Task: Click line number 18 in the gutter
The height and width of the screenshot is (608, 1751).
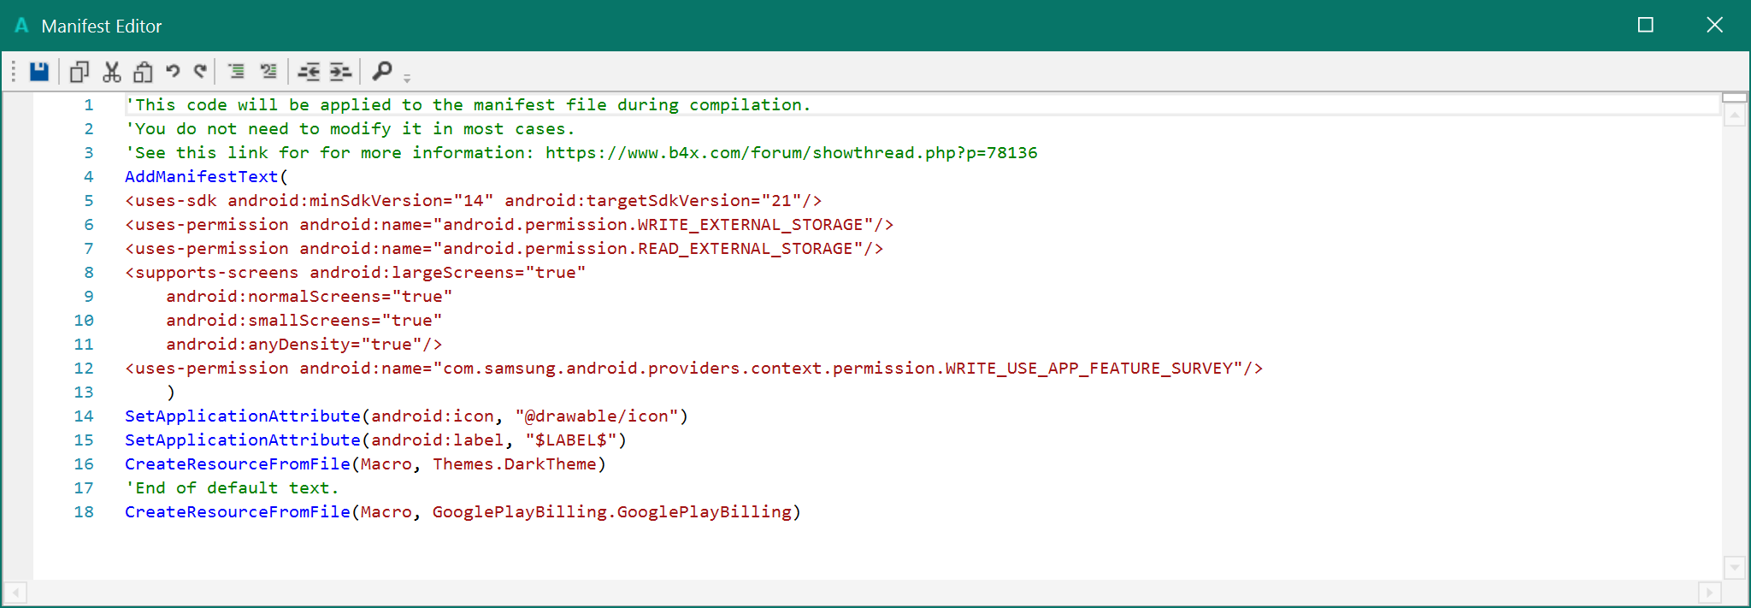Action: (x=84, y=512)
